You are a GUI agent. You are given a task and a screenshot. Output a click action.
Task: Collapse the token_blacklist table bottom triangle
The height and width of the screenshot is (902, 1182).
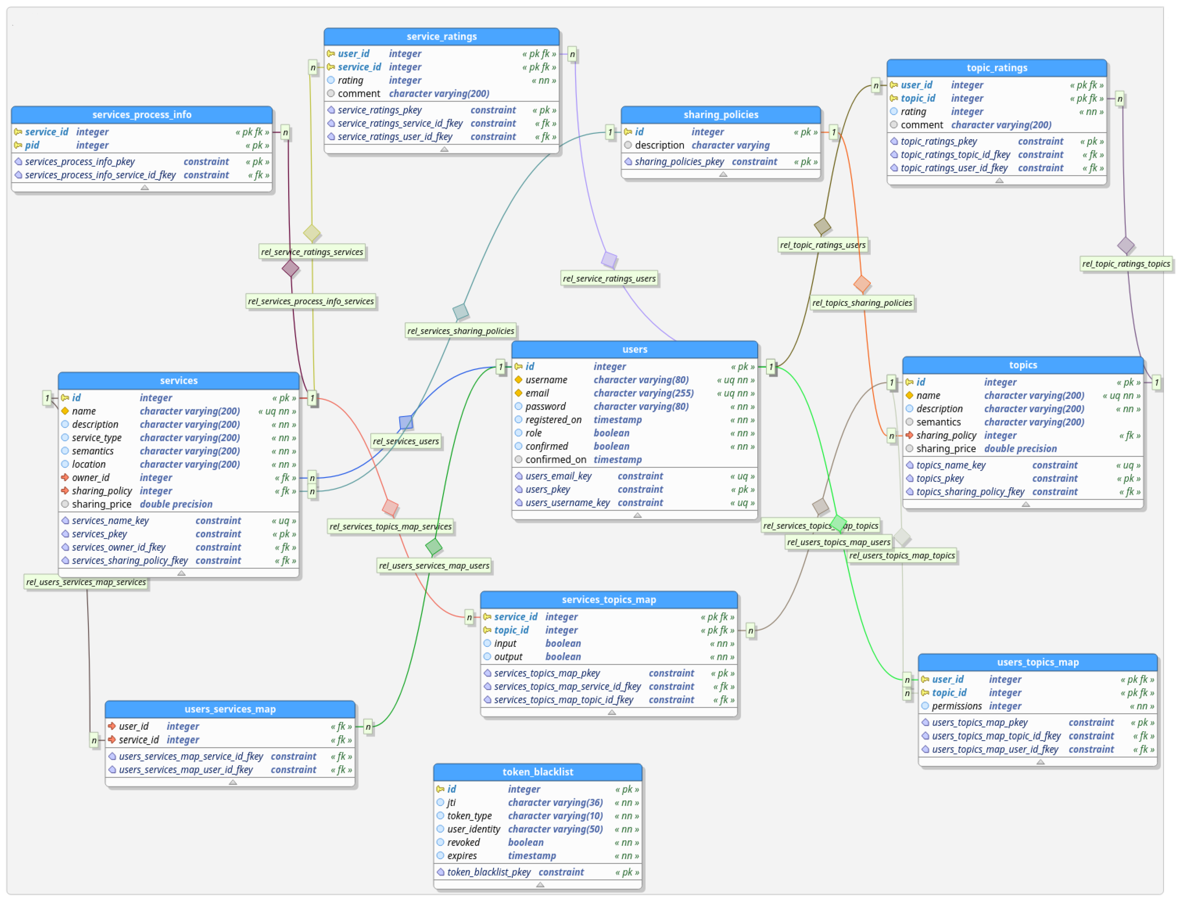540,884
